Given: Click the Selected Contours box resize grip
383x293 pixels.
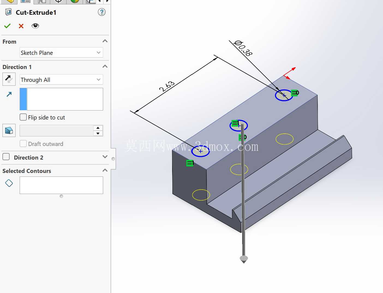Looking at the screenshot, I should pos(61,196).
